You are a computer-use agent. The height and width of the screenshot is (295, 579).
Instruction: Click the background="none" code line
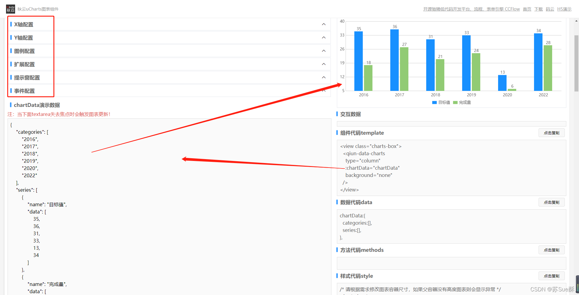click(369, 175)
